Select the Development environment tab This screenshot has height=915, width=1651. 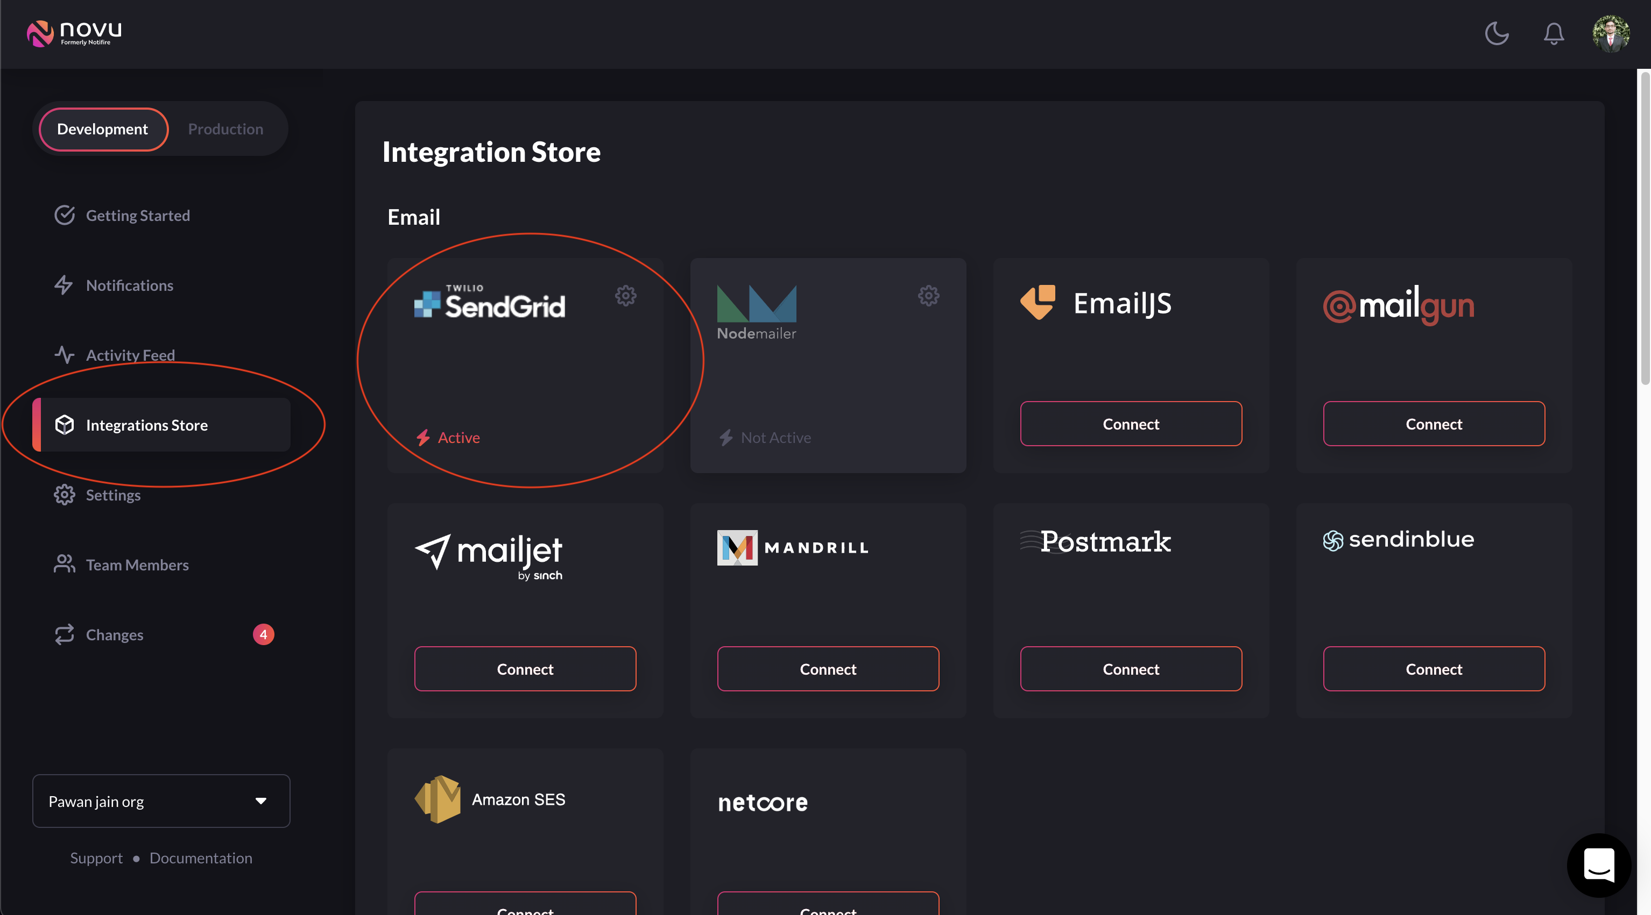pyautogui.click(x=102, y=127)
